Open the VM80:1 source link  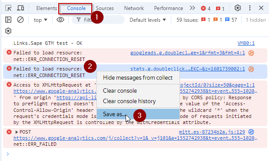246,43
